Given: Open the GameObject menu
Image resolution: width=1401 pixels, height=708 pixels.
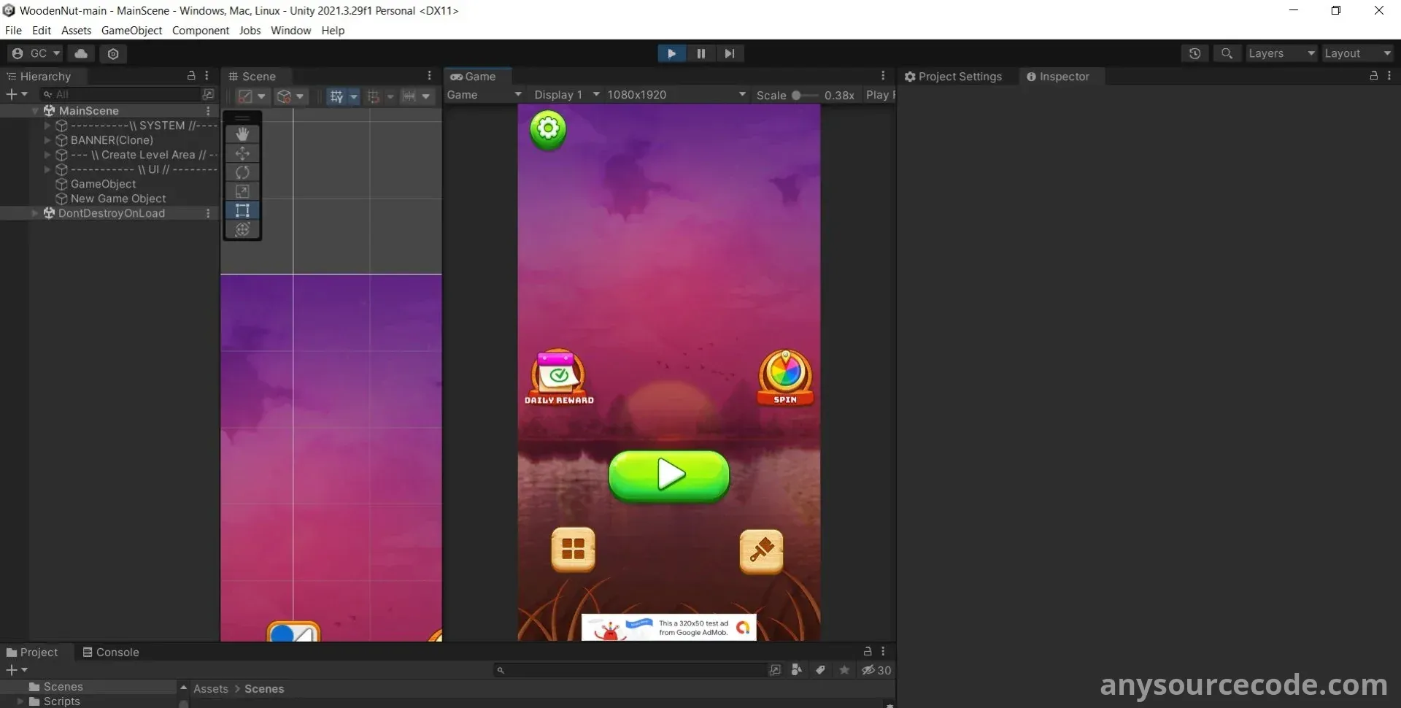Looking at the screenshot, I should [131, 31].
